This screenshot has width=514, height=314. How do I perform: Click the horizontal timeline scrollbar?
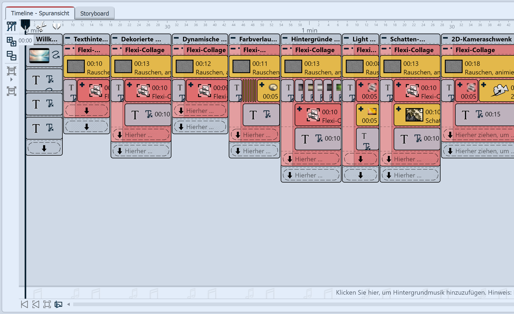coord(269,304)
